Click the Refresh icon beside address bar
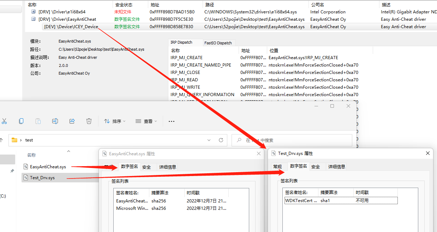This screenshot has height=232, width=437. pos(221,140)
